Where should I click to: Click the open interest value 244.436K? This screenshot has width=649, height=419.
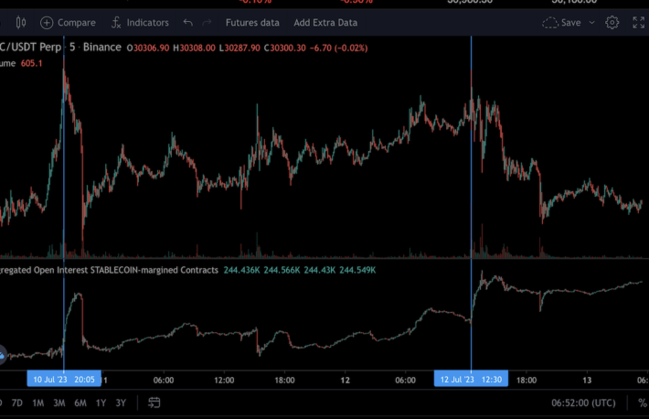(x=241, y=270)
